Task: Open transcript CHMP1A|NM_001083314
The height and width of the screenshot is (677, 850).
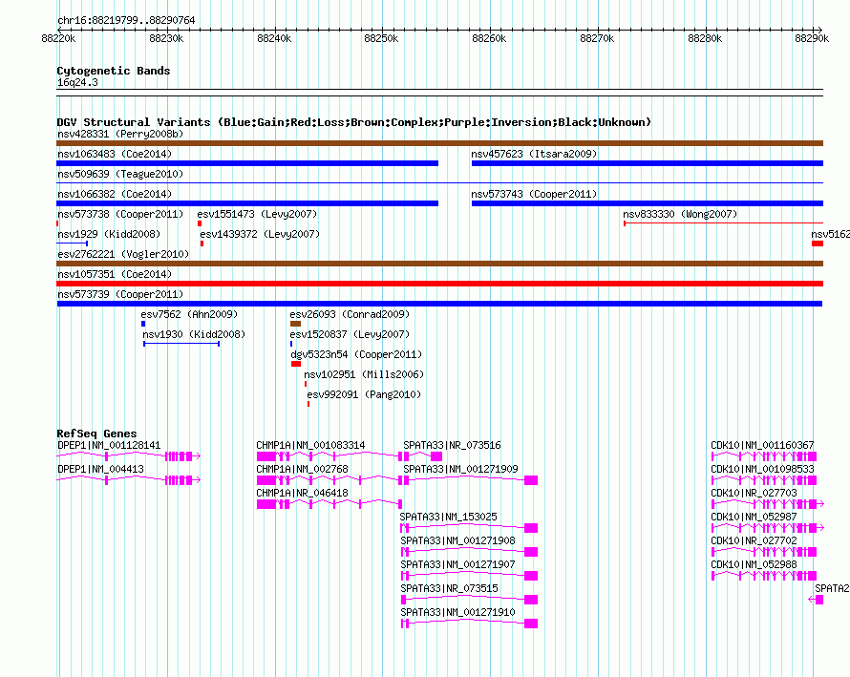Action: [310, 446]
